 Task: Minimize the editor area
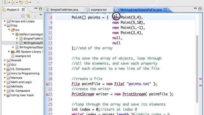pyautogui.click(x=195, y=8)
